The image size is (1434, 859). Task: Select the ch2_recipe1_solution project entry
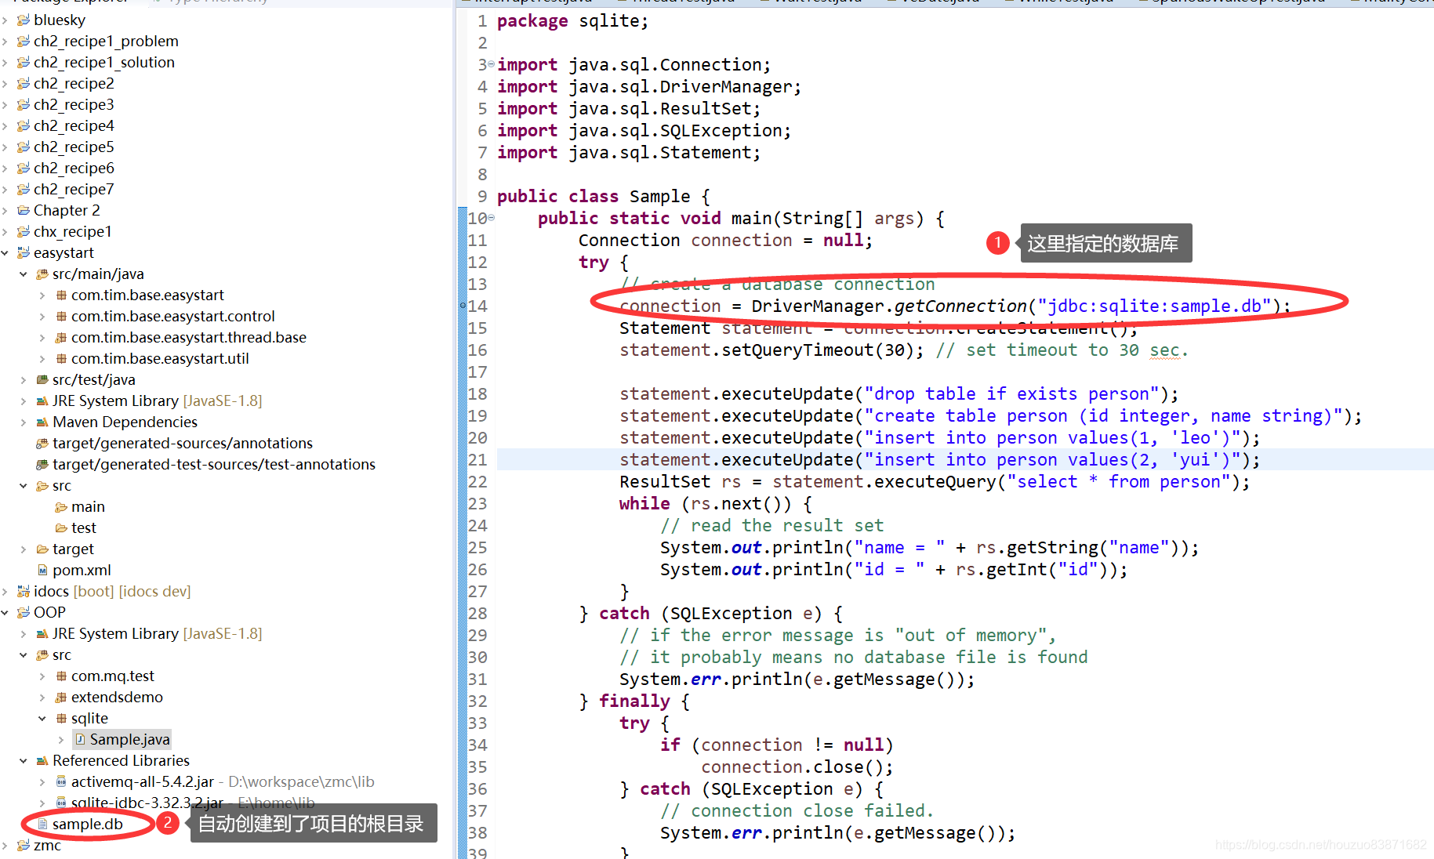(x=106, y=62)
